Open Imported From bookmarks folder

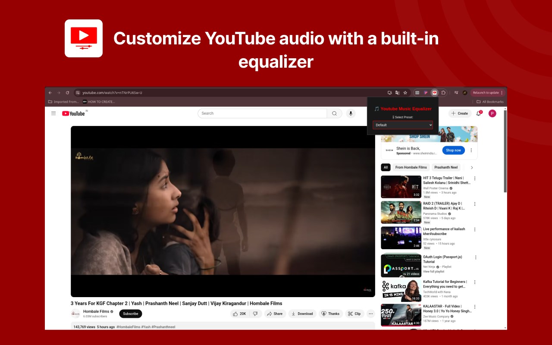63,102
